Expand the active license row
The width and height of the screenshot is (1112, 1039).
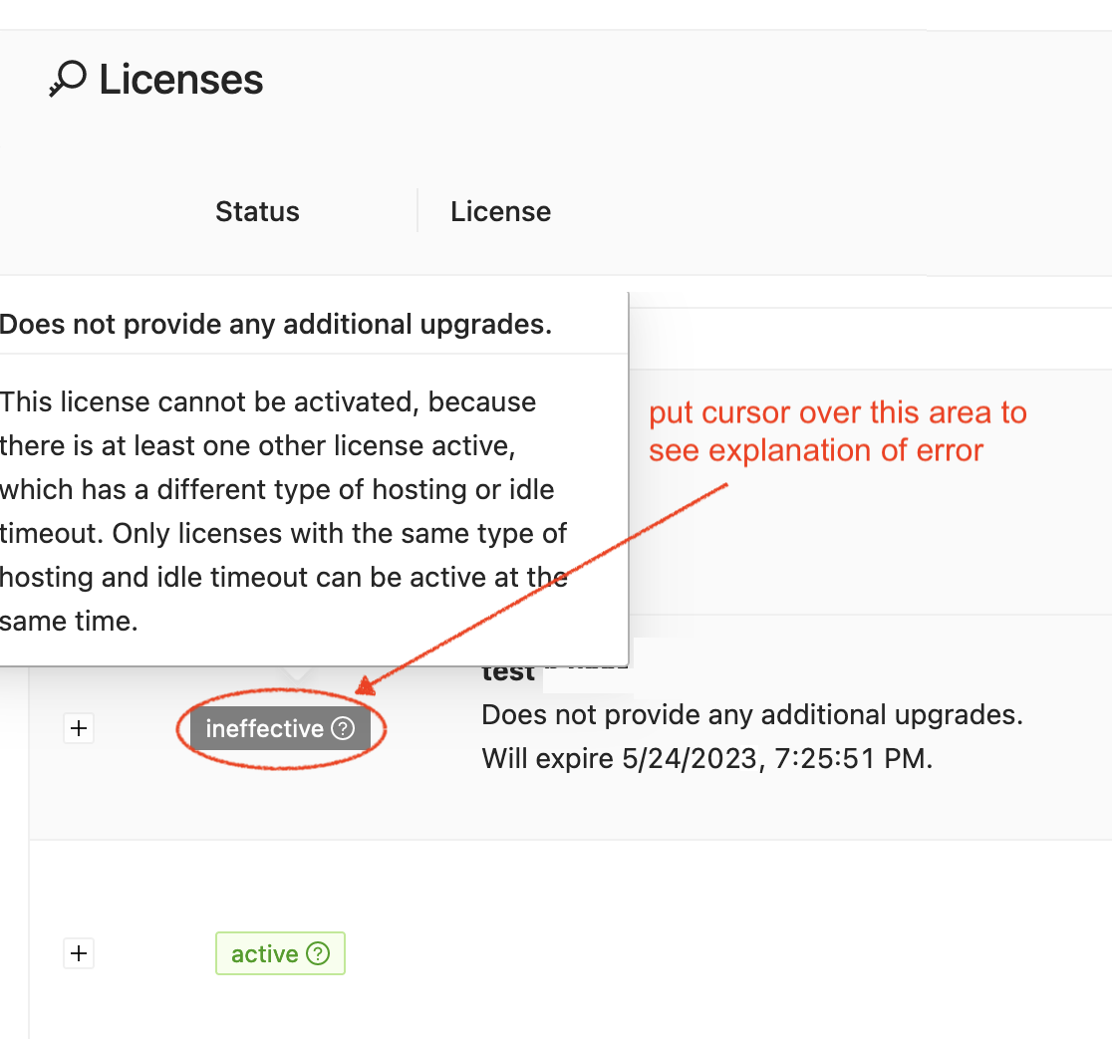79,953
